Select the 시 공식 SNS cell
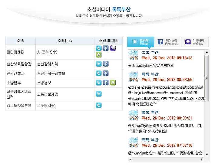 click(65, 52)
